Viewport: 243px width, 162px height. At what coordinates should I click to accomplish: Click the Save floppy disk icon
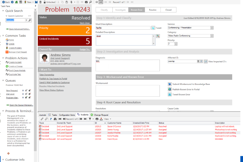[36, 2]
